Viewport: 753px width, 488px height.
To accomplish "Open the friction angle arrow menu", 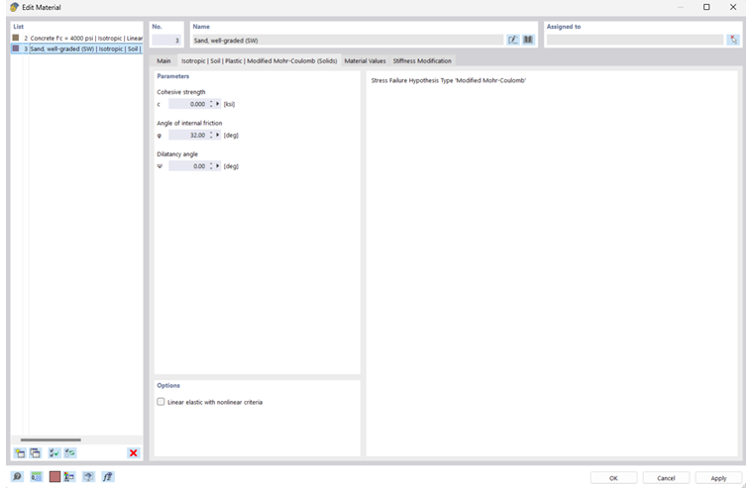I will click(218, 136).
